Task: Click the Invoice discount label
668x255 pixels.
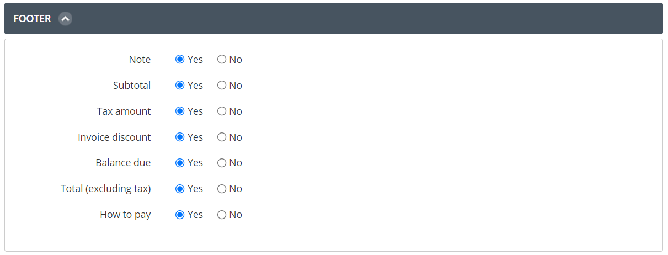Action: [x=114, y=137]
